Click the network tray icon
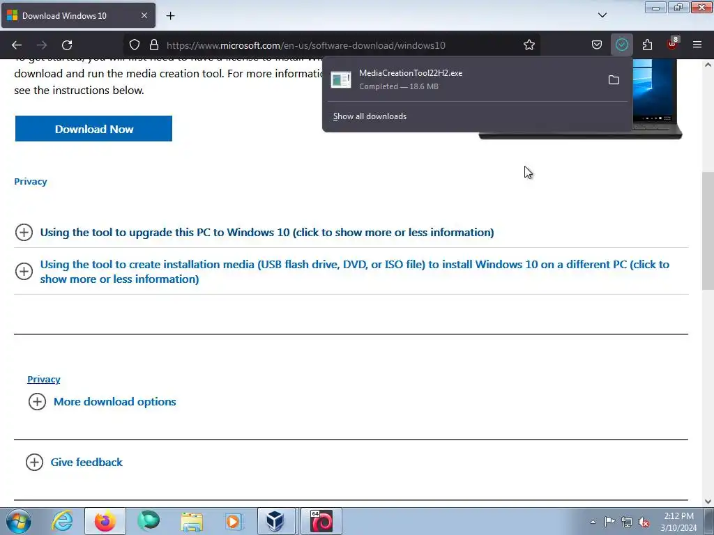714x535 pixels. pyautogui.click(x=627, y=522)
